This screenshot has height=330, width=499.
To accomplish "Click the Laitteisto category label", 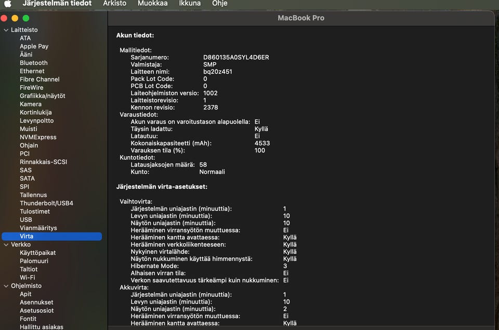I will tap(24, 30).
